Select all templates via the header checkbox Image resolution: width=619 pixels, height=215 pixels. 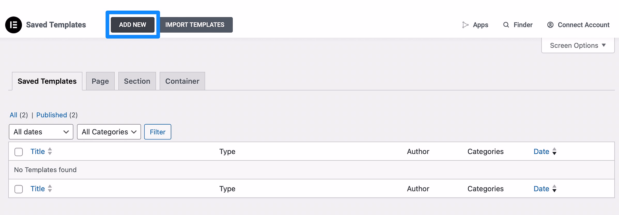click(x=18, y=151)
